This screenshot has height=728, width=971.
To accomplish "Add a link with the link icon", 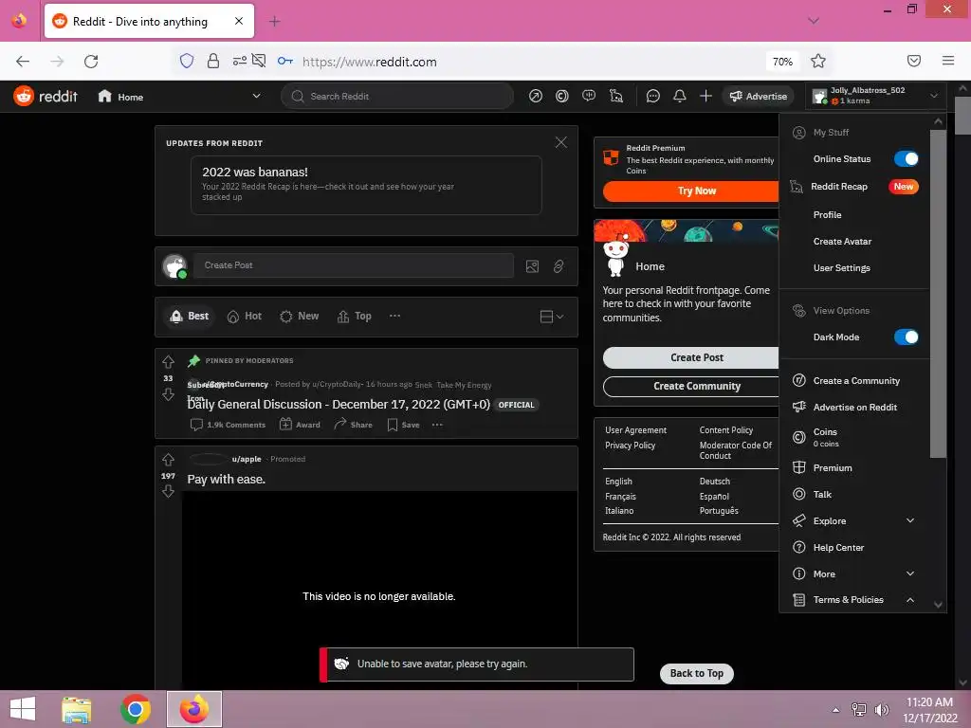I will 559,266.
